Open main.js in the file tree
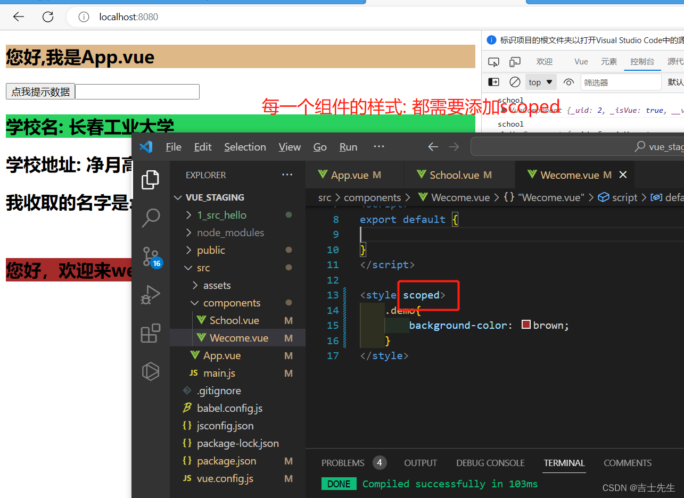Screen dimensions: 684x498 coord(238,373)
